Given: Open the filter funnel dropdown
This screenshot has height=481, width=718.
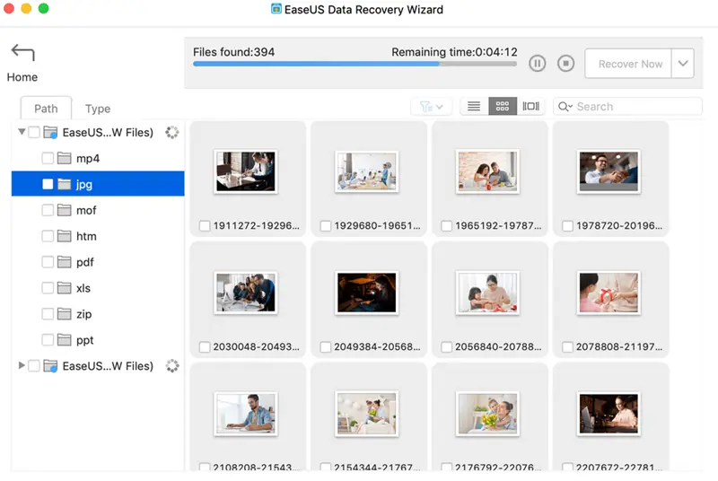Looking at the screenshot, I should (x=431, y=107).
